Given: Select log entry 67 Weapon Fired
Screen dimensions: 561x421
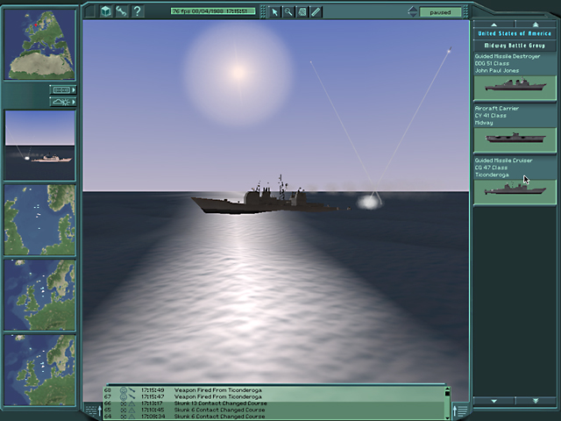Looking at the screenshot, I should coord(273,396).
